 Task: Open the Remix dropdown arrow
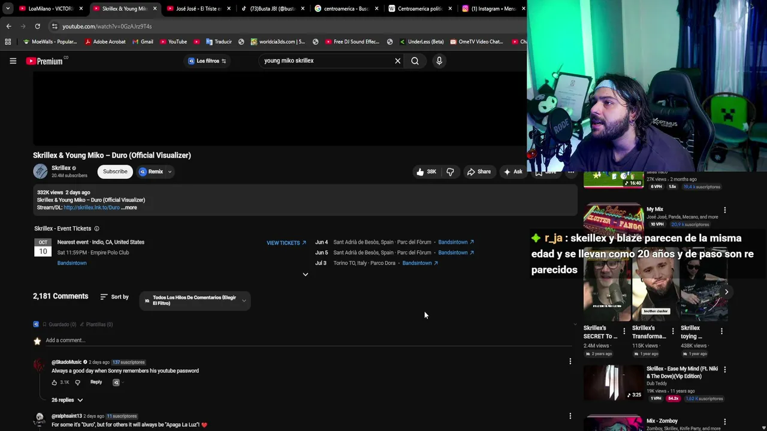coord(170,172)
